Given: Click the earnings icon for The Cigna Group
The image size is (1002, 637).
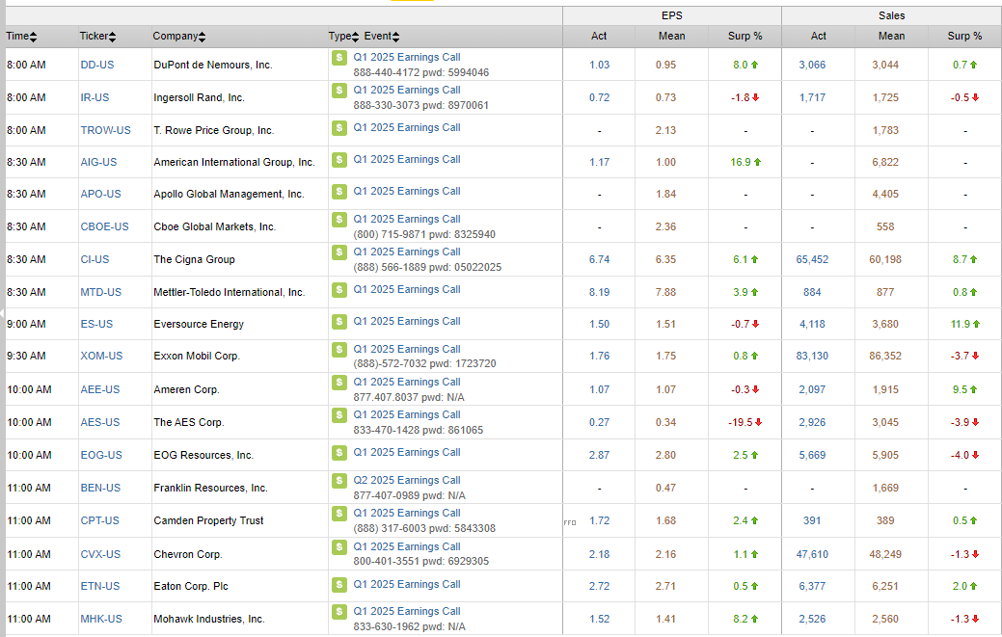Looking at the screenshot, I should tap(339, 252).
